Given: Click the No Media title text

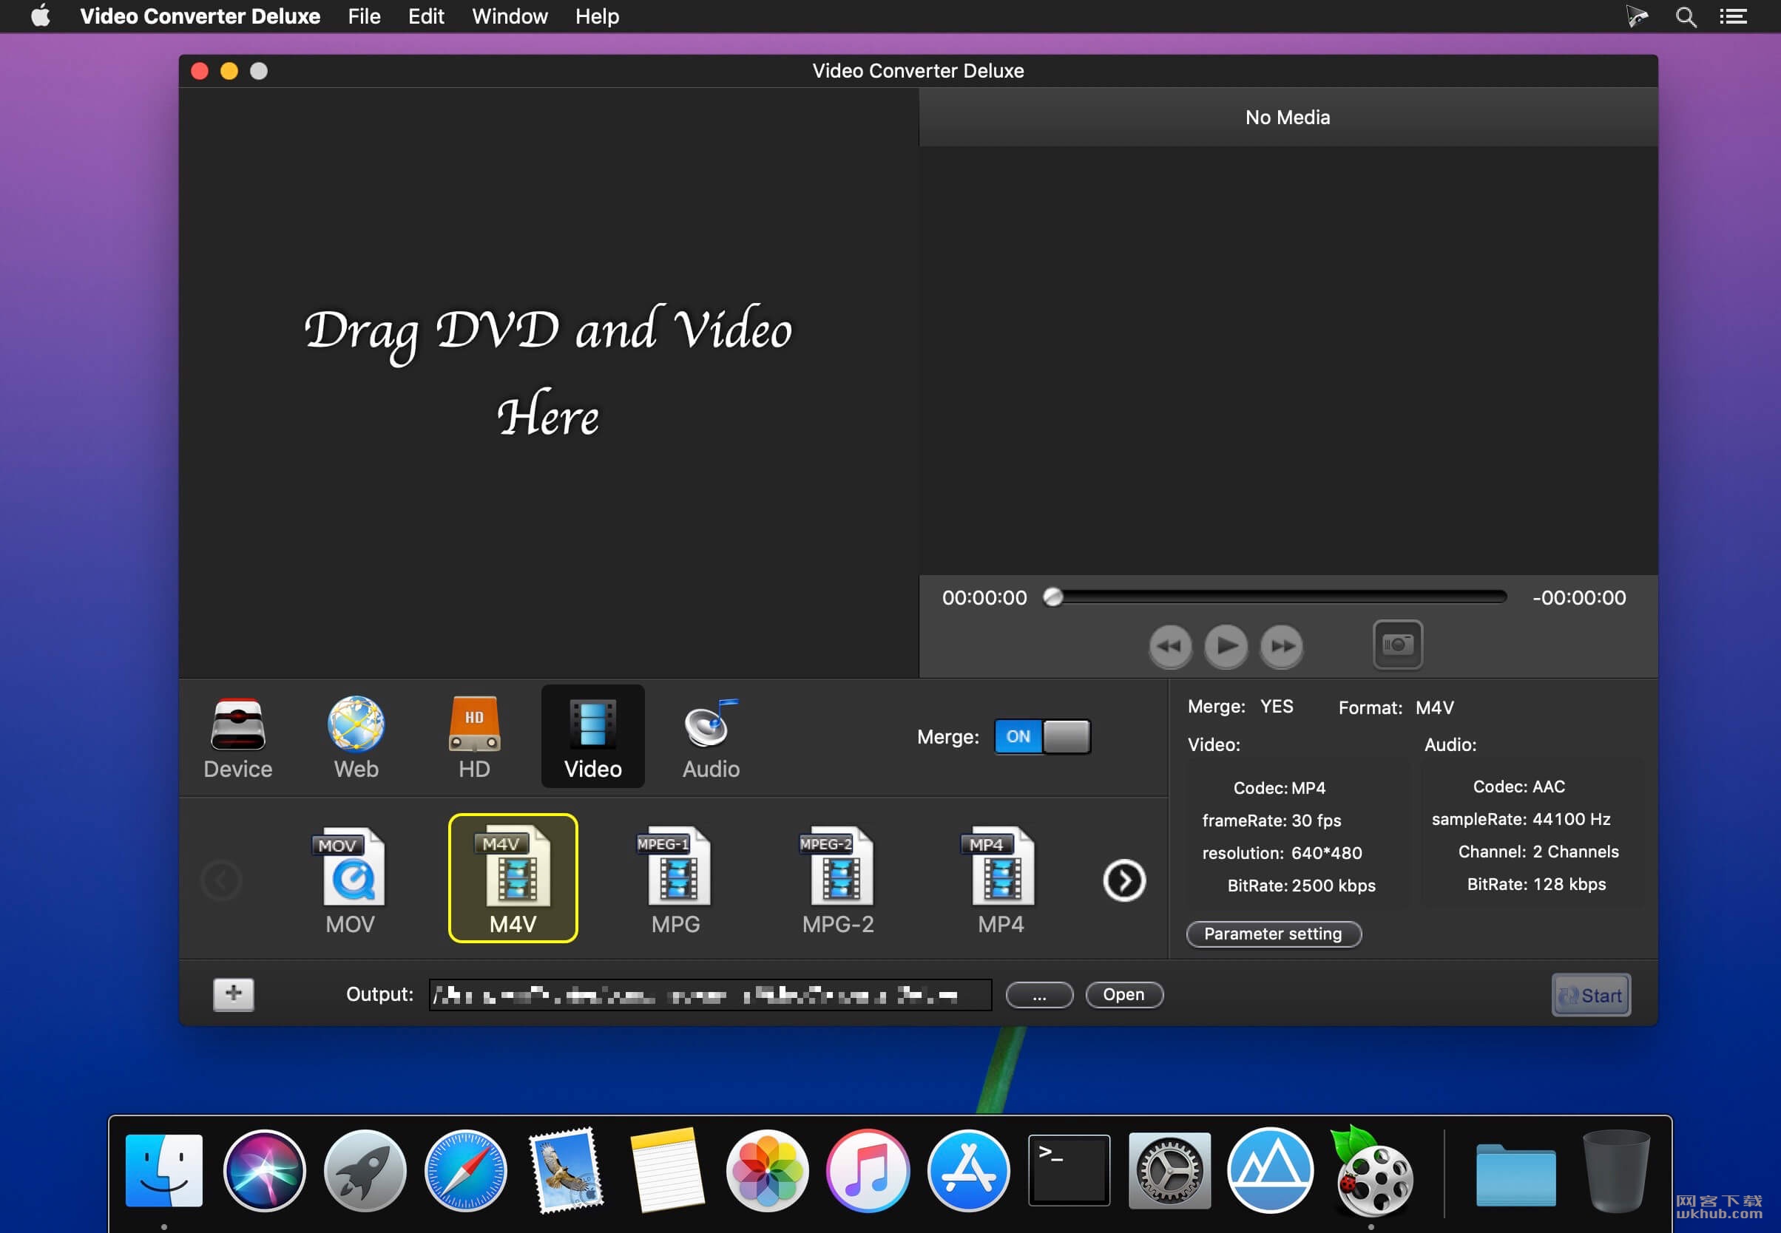Looking at the screenshot, I should 1287,118.
